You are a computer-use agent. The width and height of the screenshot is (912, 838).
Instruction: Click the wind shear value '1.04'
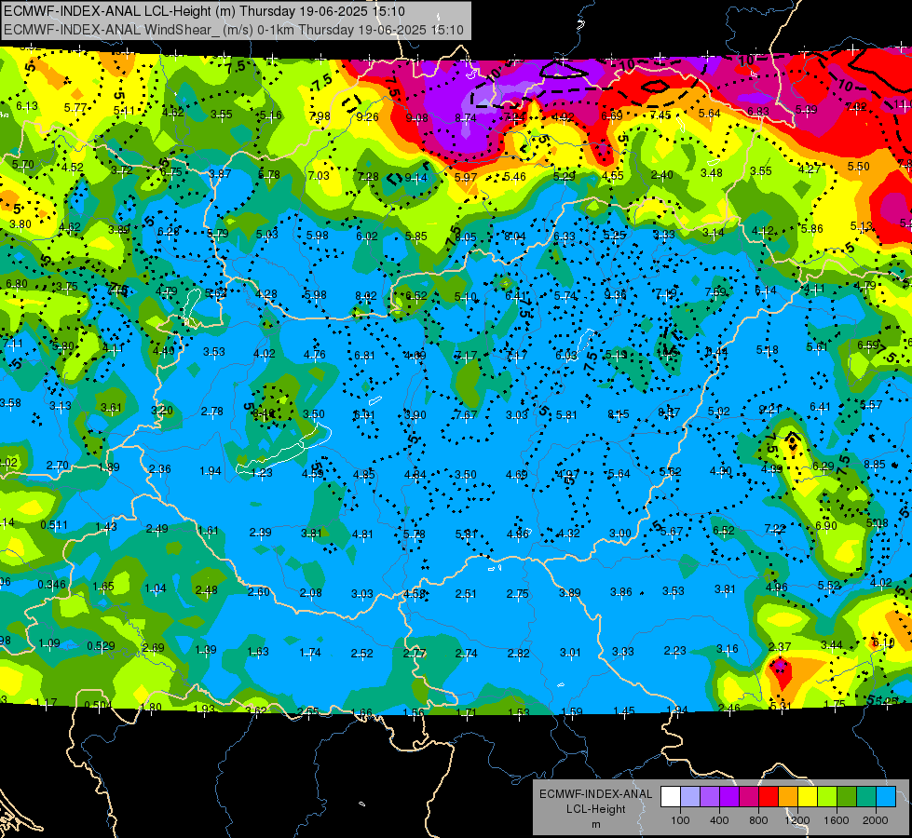click(156, 588)
